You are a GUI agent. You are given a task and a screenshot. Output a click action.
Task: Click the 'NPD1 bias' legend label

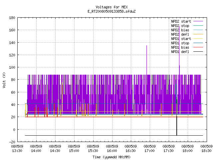click(180, 47)
